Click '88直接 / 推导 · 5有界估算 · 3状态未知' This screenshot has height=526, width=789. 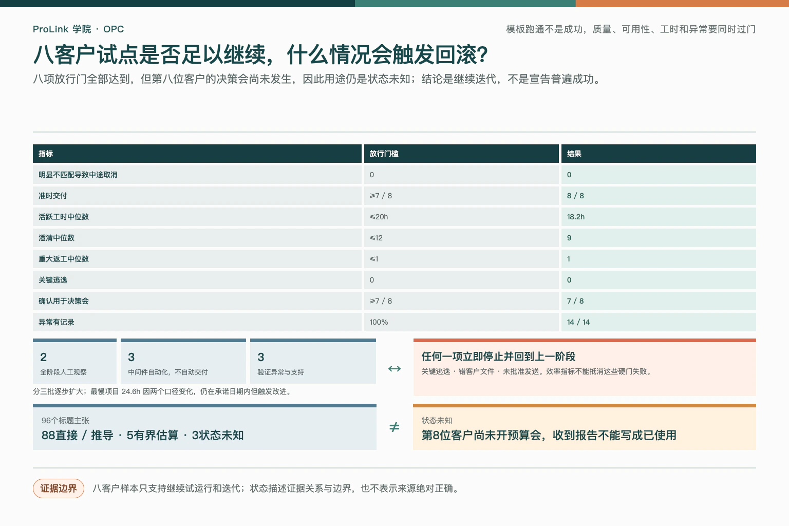(143, 435)
